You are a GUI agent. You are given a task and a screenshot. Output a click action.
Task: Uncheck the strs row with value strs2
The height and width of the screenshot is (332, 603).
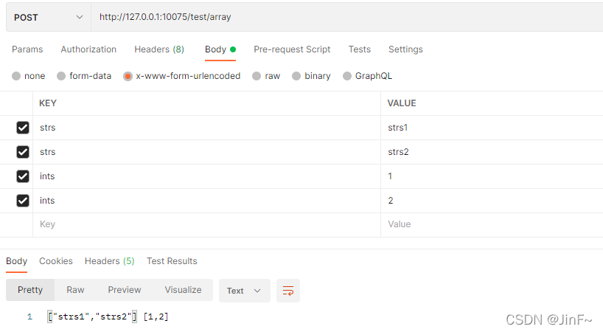click(23, 152)
